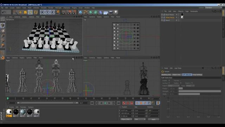Toggle Y axis lock

(x=47, y=12)
